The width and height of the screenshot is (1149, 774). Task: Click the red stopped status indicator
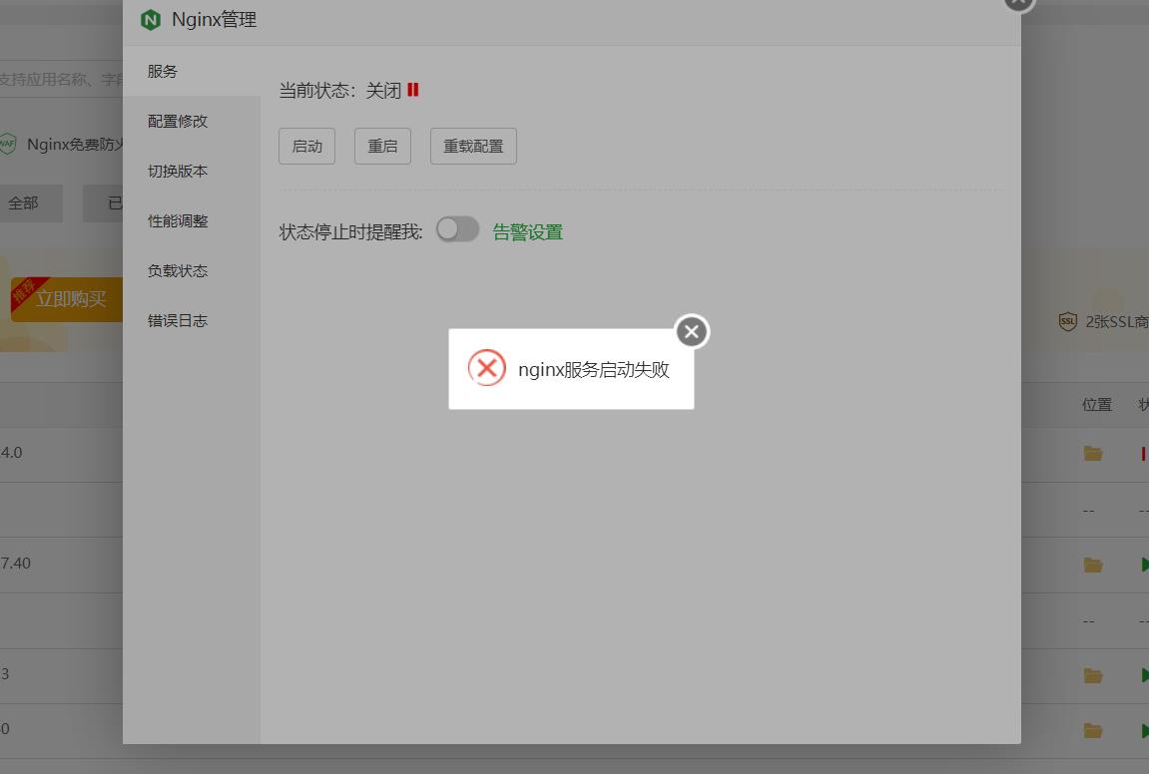pos(412,90)
